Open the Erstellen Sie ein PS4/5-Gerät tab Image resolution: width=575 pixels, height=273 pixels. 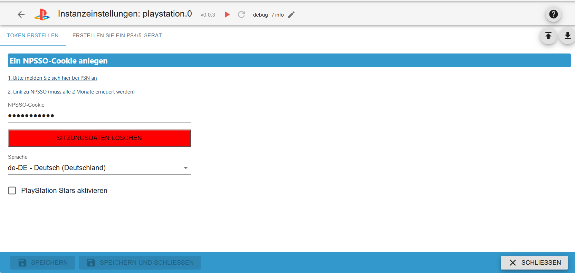pos(117,36)
